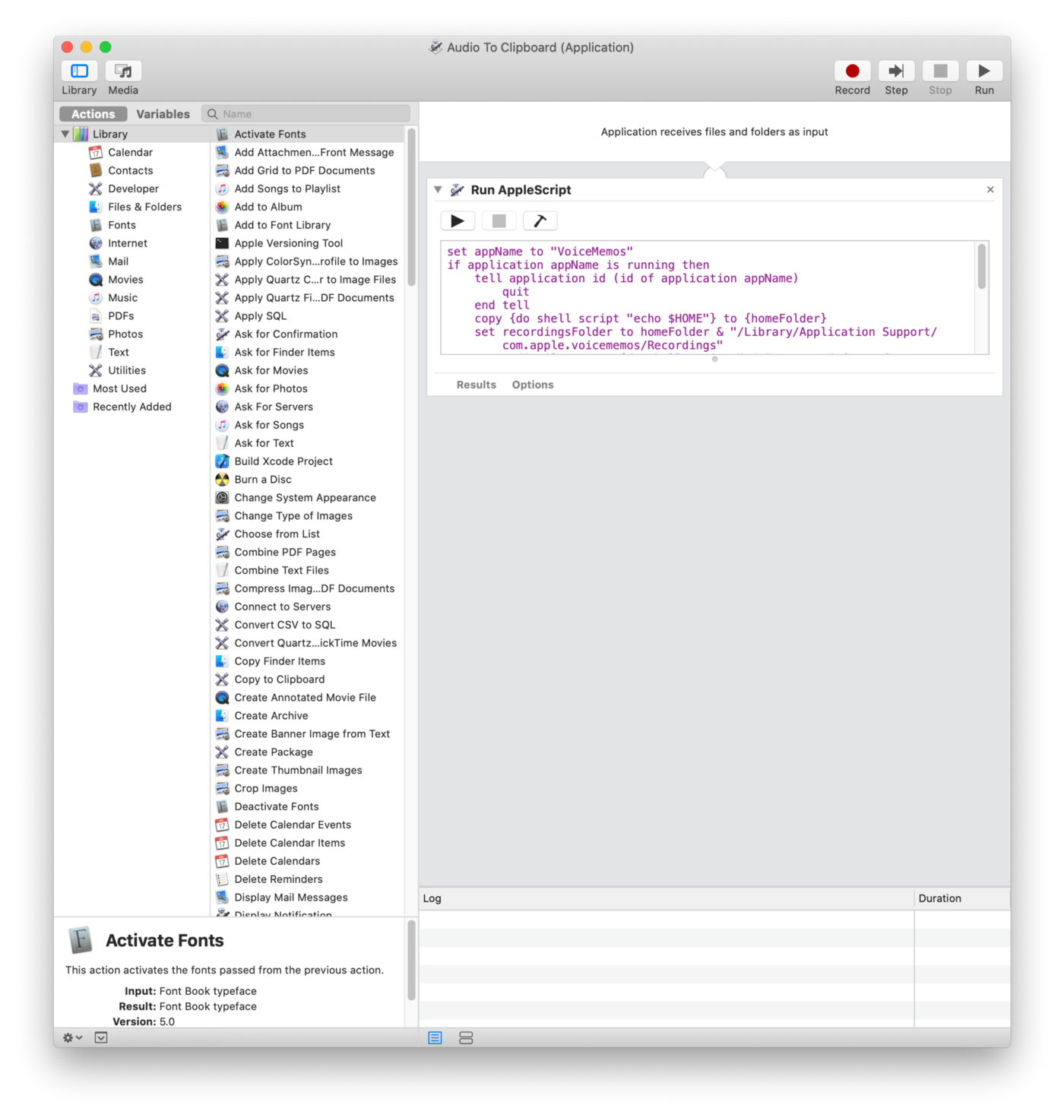Open the Media browser toolbar button
This screenshot has width=1064, height=1118.
pos(123,71)
